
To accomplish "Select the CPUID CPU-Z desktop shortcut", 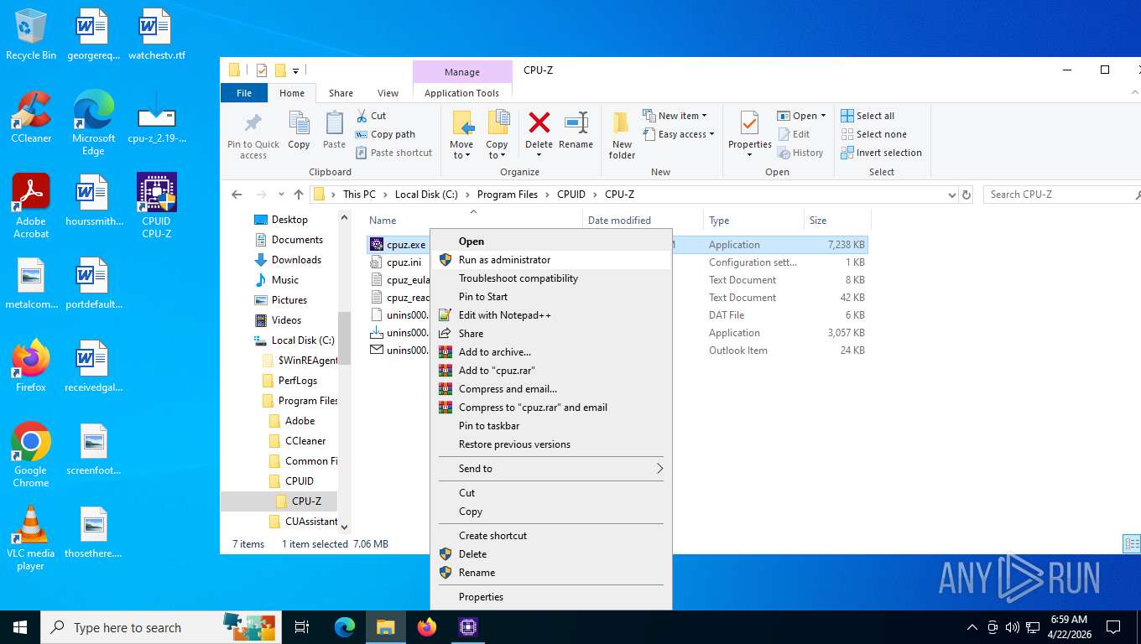I will [156, 206].
